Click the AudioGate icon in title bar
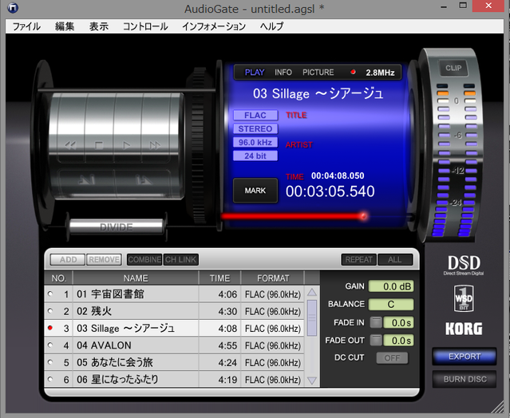The height and width of the screenshot is (418, 510). point(13,8)
